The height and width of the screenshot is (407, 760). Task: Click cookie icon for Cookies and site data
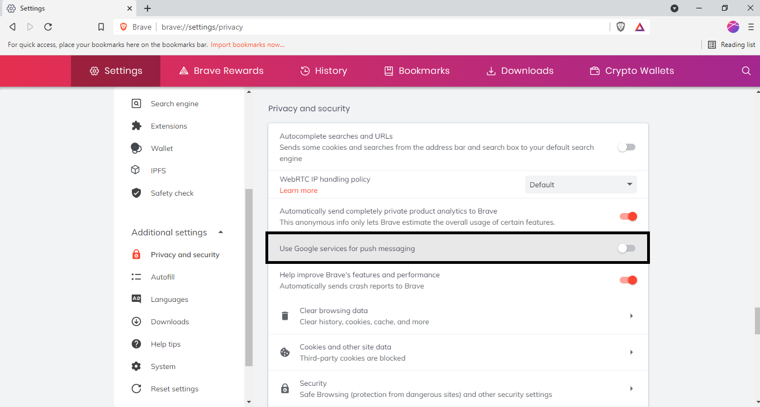tap(285, 352)
